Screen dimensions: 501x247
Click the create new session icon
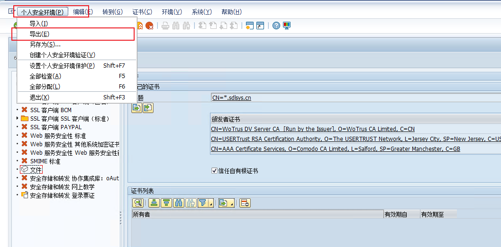(x=249, y=26)
